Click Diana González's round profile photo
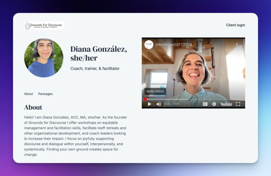Image resolution: width=271 pixels, height=176 pixels. coord(44,58)
